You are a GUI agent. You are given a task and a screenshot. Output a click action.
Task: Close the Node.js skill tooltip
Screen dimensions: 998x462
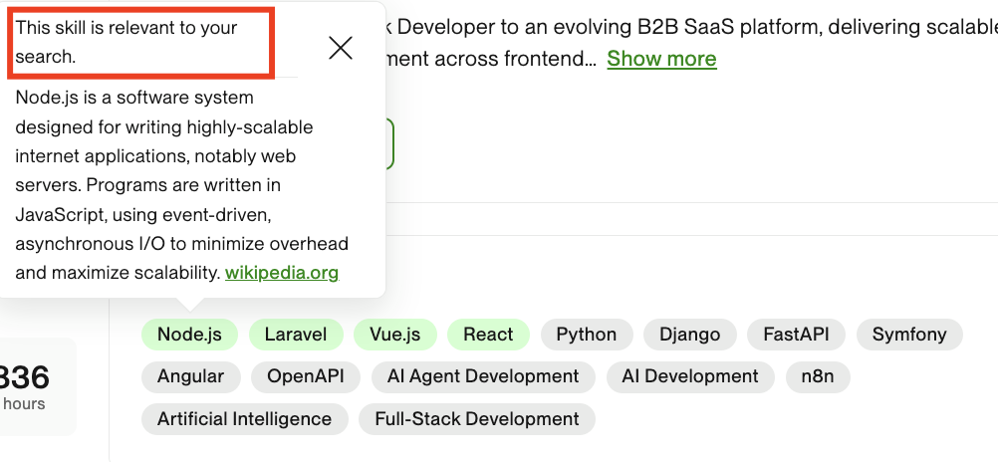tap(341, 48)
